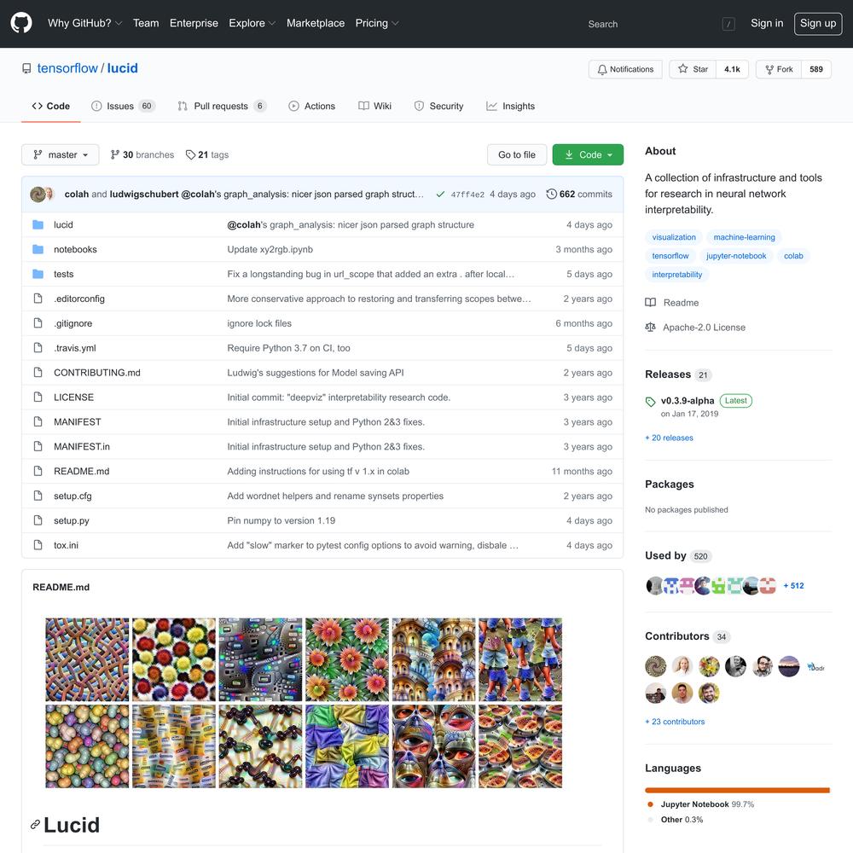Click the notebooks folder icon
Screen dimensions: 853x853
click(x=38, y=249)
